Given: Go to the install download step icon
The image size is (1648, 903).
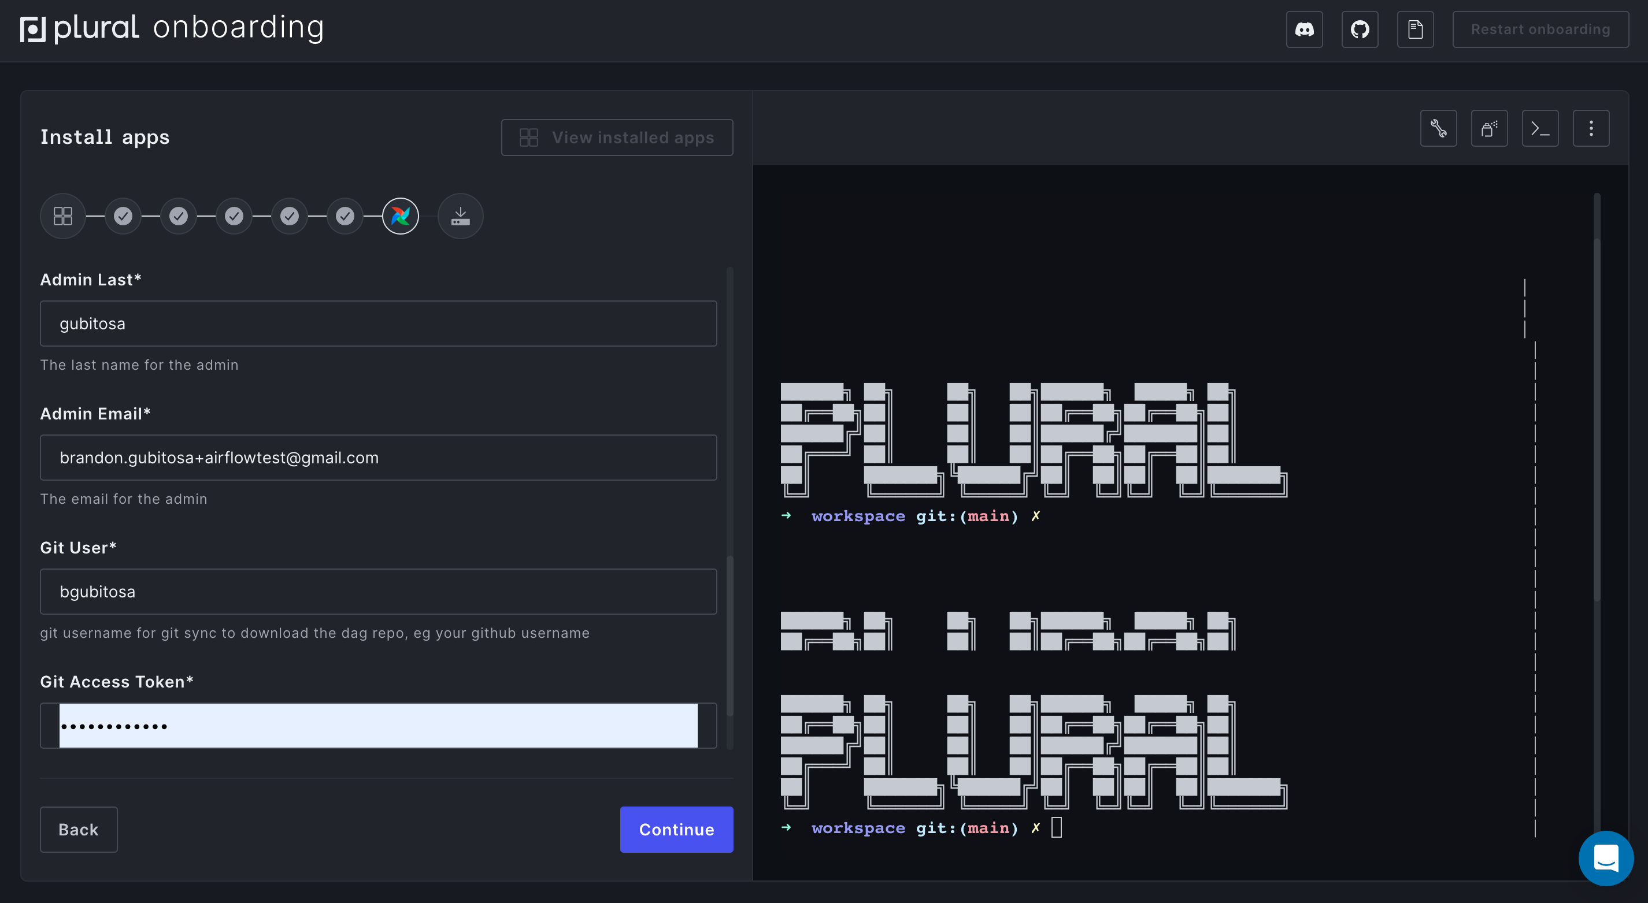Looking at the screenshot, I should [x=460, y=216].
